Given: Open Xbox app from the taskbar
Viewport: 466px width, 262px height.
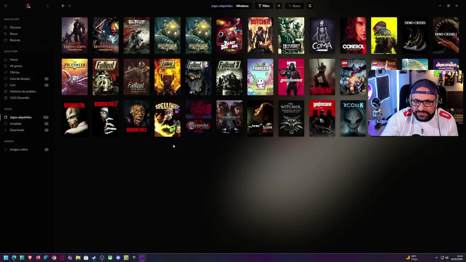Looking at the screenshot, I should tap(110, 258).
